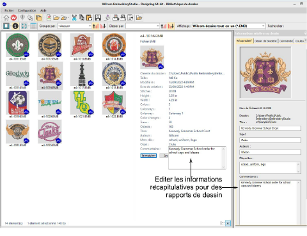Select the e4-1013.EMB thumbnail

pyautogui.click(x=82, y=47)
